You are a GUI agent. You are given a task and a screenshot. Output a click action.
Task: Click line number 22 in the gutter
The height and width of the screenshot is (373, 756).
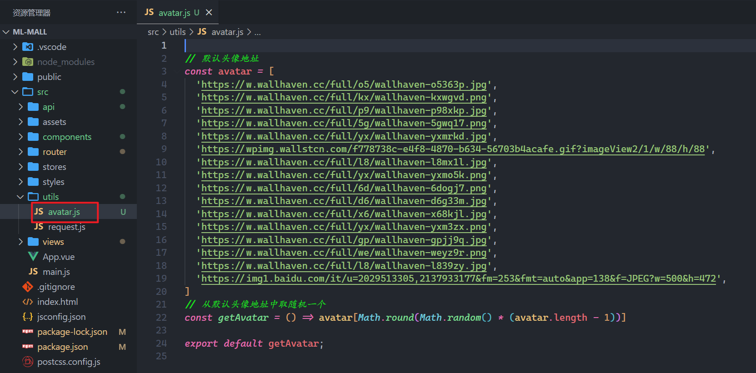coord(161,318)
